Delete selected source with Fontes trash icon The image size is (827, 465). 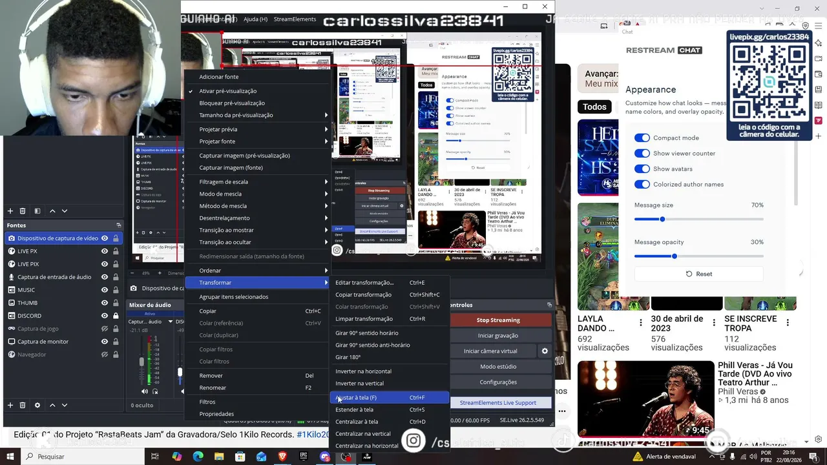(x=23, y=405)
